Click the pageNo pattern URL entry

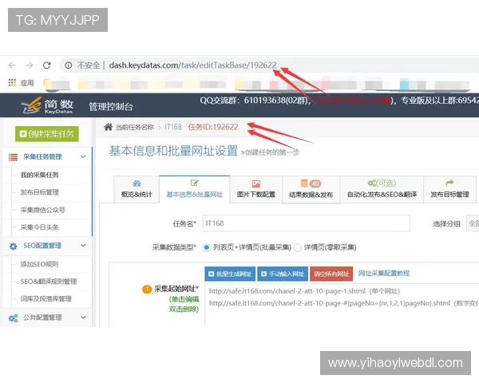(x=344, y=303)
